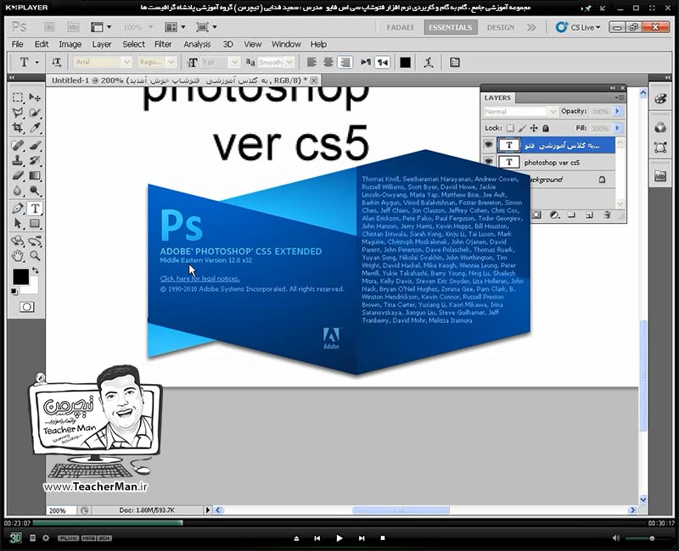Toggle Quick Mask mode
679x551 pixels.
pyautogui.click(x=26, y=307)
